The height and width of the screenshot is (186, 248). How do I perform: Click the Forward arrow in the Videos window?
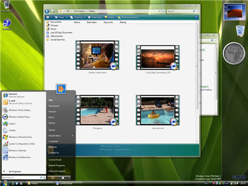[52, 11]
